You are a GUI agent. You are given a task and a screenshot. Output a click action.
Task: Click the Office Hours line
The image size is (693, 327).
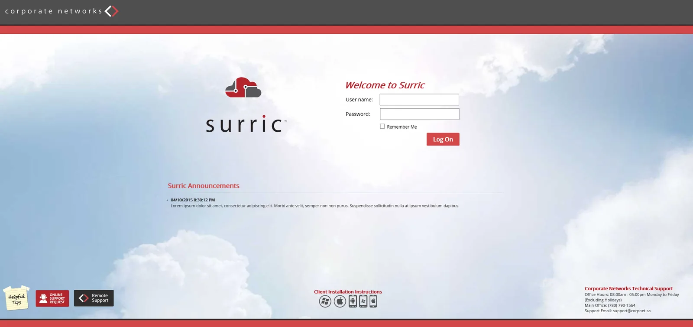(x=631, y=295)
